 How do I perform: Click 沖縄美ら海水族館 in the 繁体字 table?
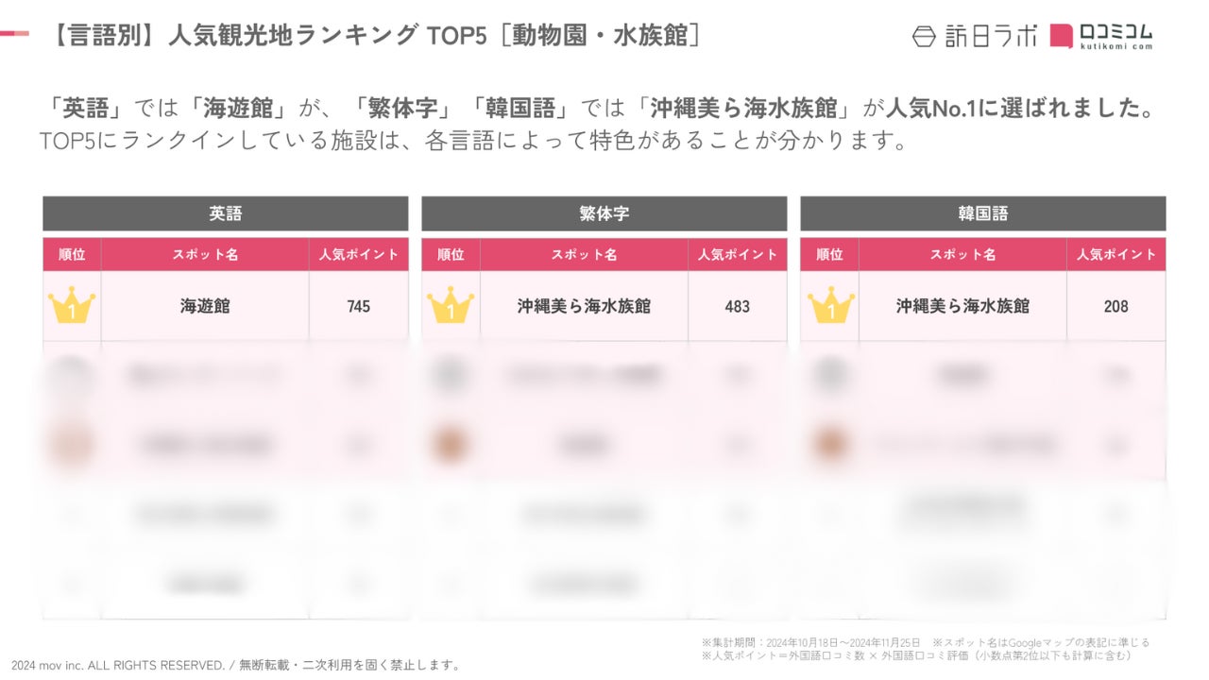coord(584,306)
